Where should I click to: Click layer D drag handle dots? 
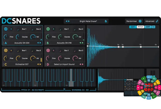tap(45, 64)
